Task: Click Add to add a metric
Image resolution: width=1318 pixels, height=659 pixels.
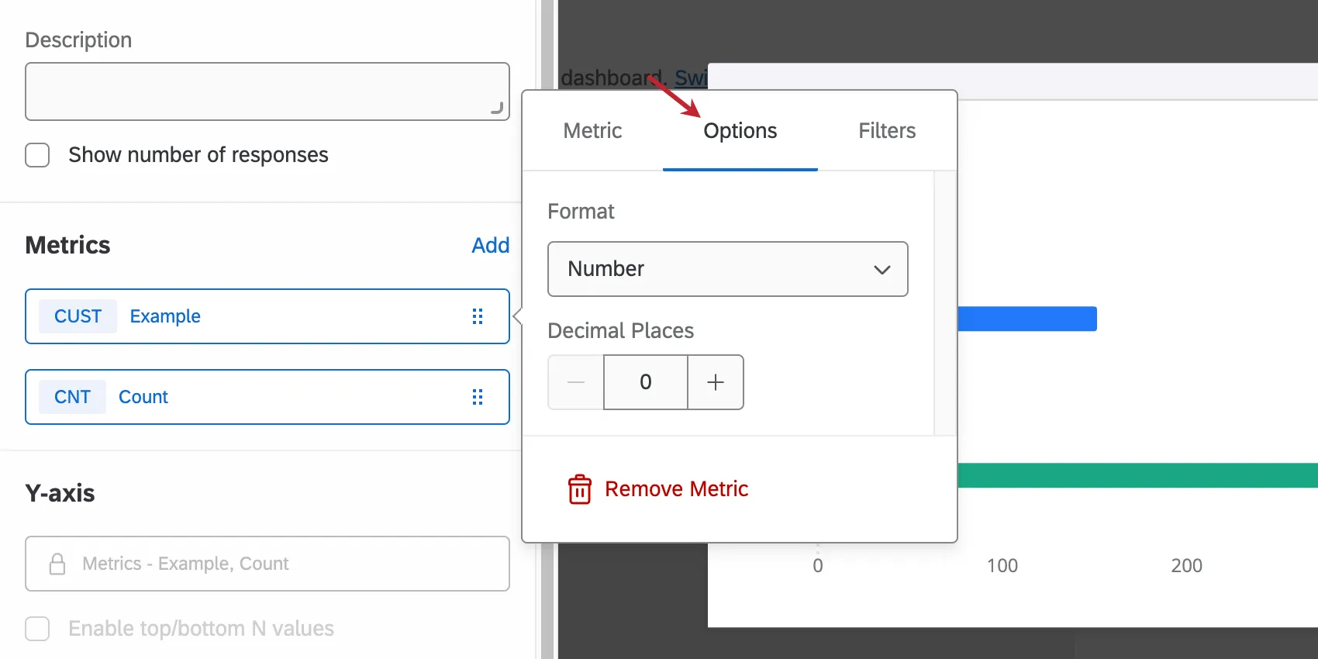Action: [x=490, y=246]
